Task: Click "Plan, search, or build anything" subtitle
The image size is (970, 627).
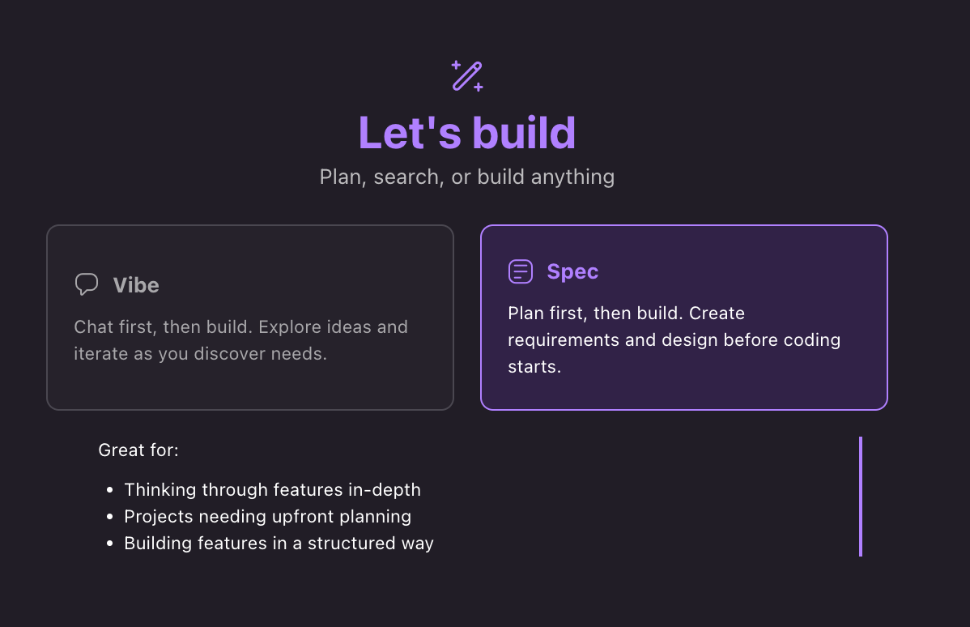Action: click(x=467, y=177)
